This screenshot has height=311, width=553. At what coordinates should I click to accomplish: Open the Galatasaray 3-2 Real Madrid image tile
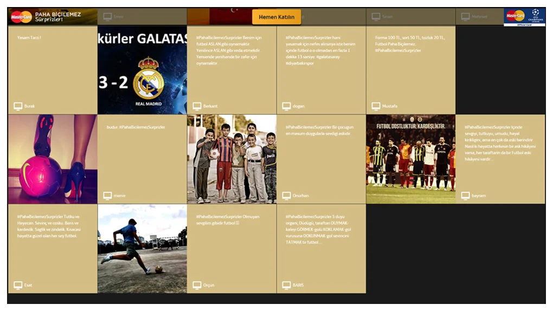coord(142,70)
